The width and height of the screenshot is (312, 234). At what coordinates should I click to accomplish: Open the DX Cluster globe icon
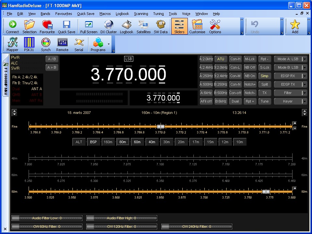(x=109, y=26)
